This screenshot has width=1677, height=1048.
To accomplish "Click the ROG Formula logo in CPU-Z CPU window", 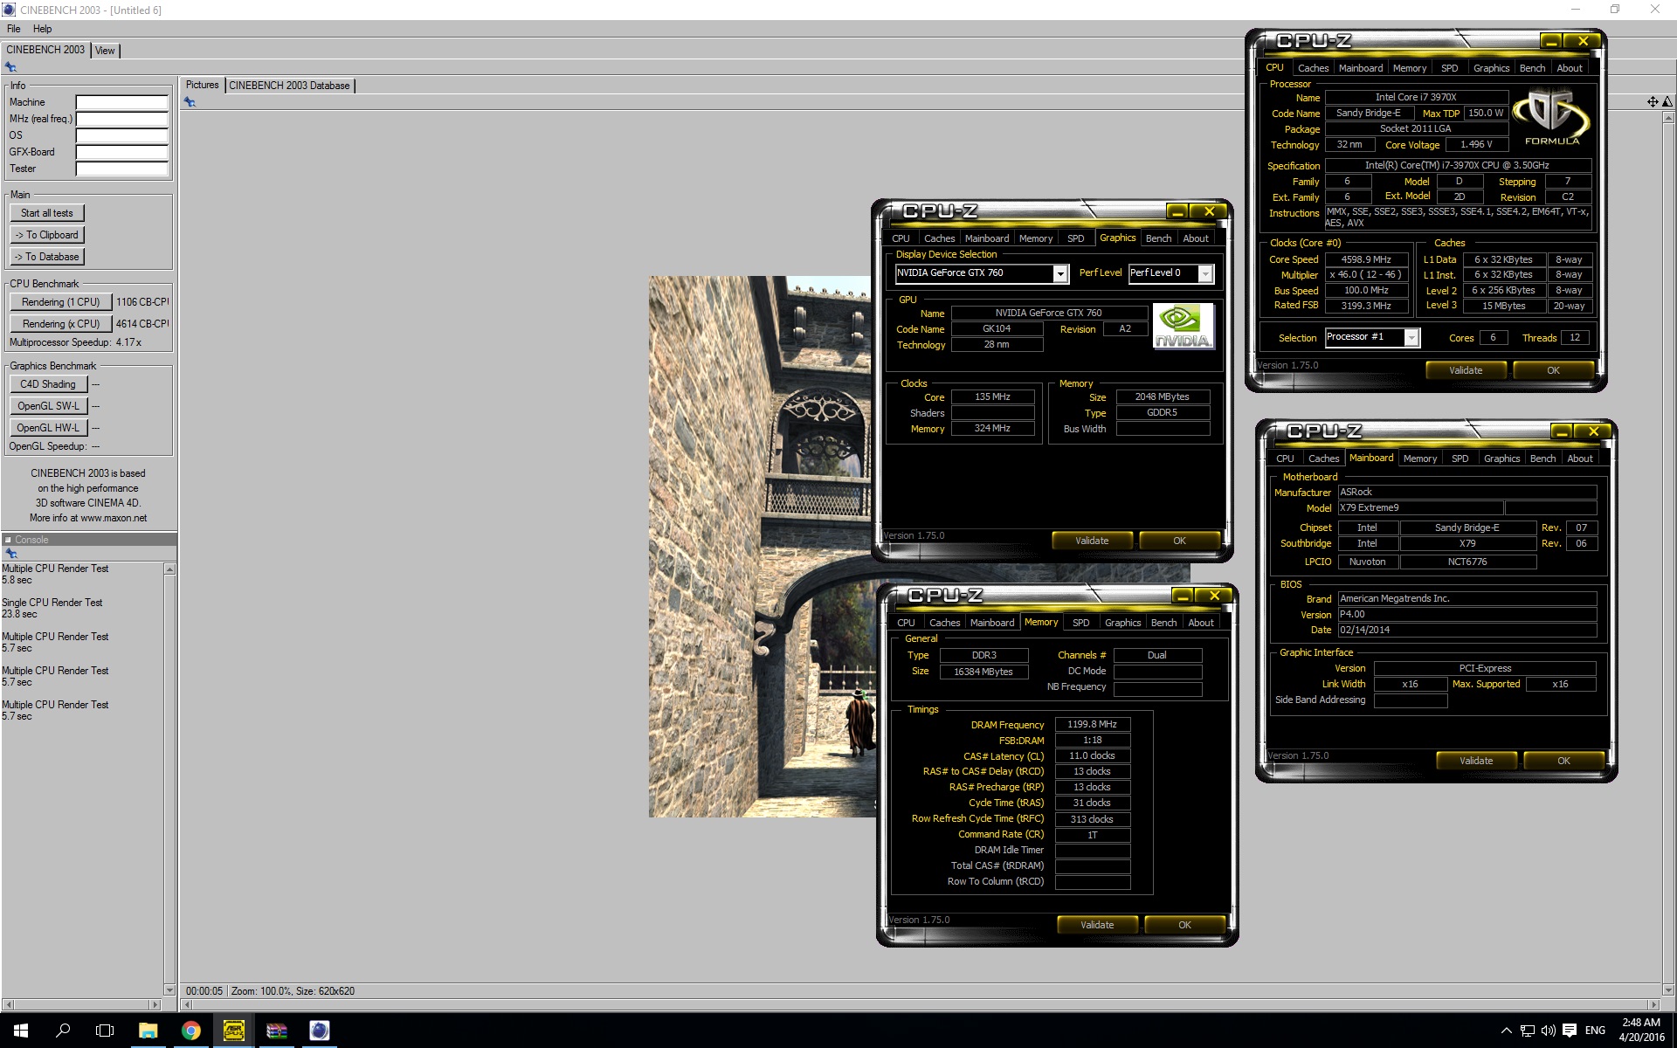I will coord(1552,119).
